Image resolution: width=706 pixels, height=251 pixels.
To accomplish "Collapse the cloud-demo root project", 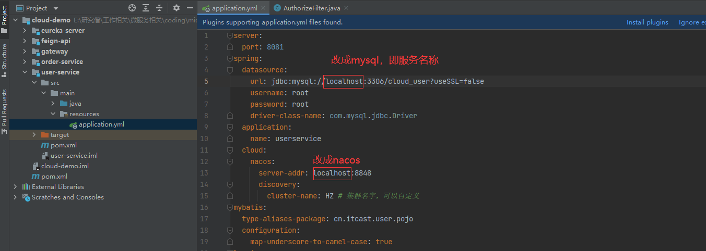I will click(x=15, y=20).
